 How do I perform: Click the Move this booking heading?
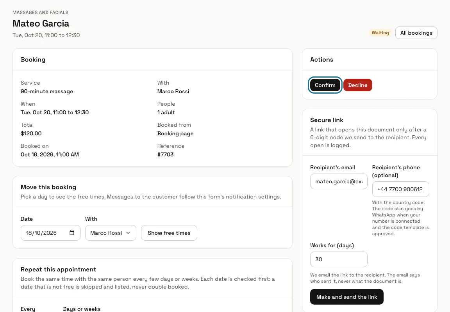click(48, 187)
